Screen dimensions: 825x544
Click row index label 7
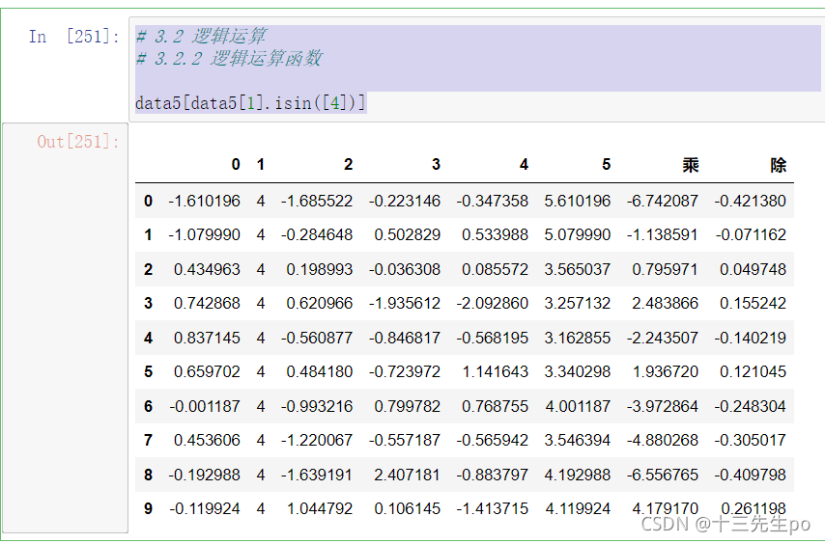point(148,440)
